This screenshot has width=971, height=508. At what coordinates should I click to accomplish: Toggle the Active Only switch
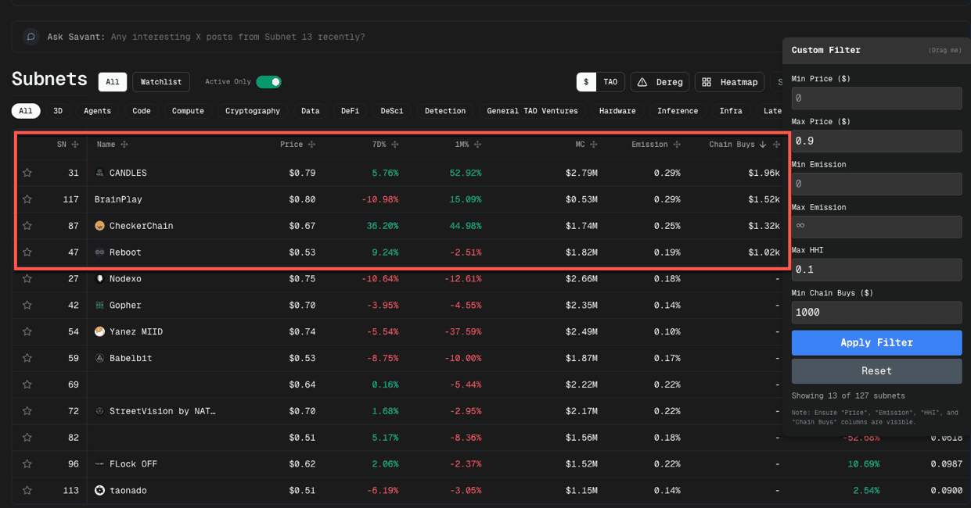click(268, 82)
